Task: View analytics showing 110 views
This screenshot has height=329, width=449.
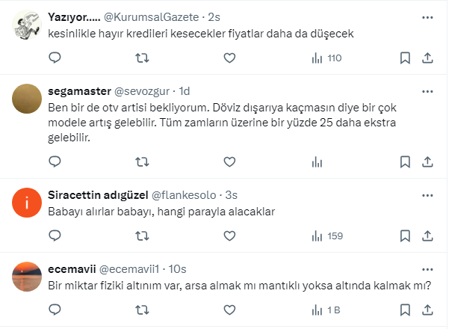Action: point(326,58)
